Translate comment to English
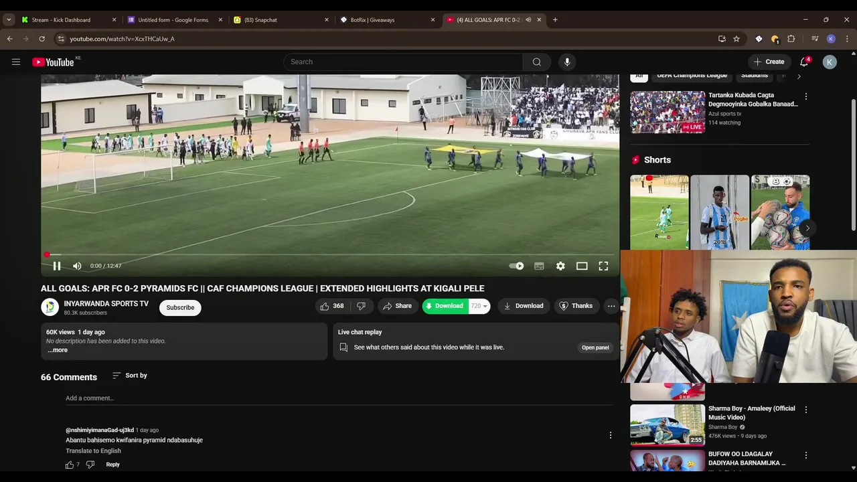 click(x=93, y=451)
